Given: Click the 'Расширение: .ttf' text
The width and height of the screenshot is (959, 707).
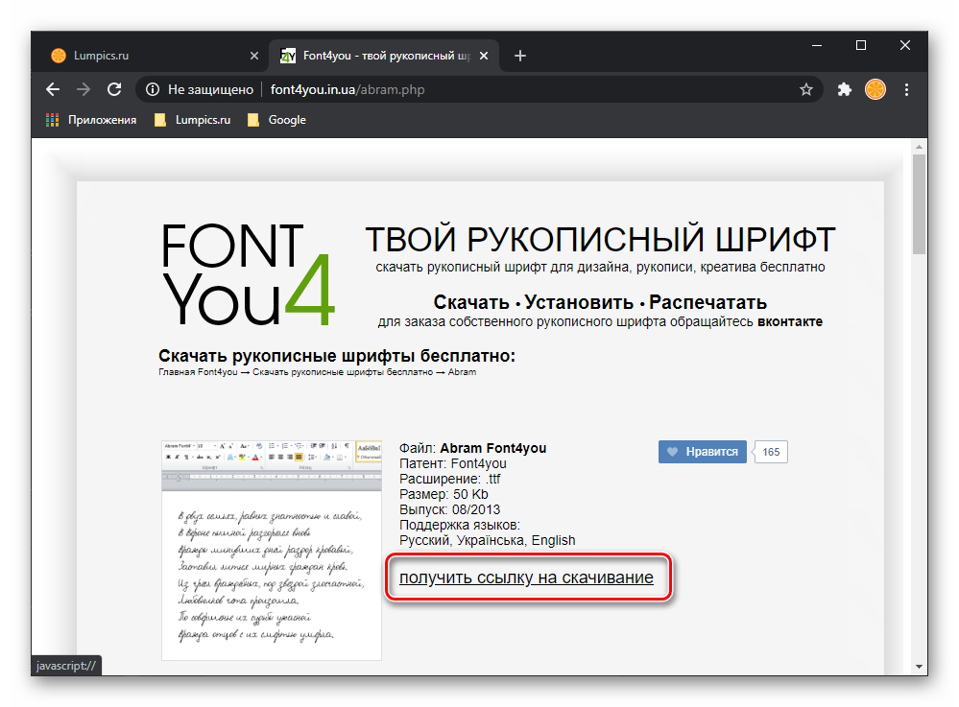Looking at the screenshot, I should (x=449, y=479).
